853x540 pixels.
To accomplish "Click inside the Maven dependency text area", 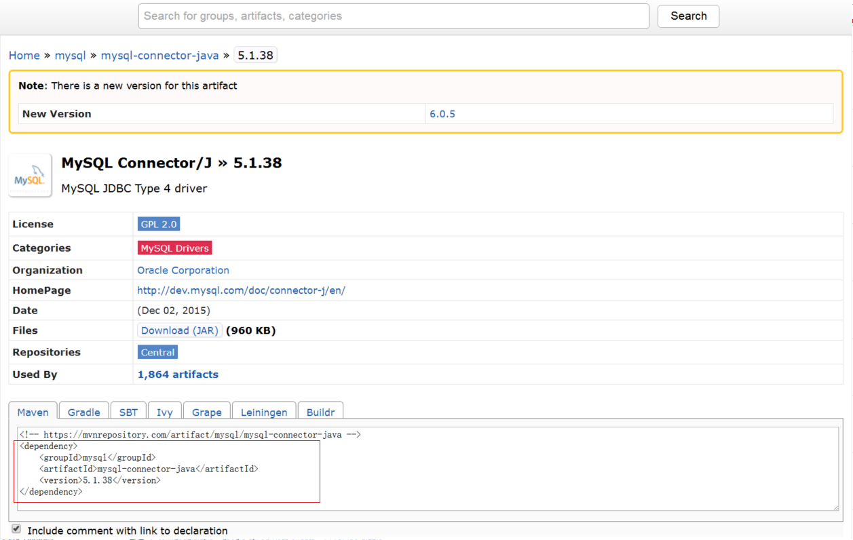I will tap(428, 469).
